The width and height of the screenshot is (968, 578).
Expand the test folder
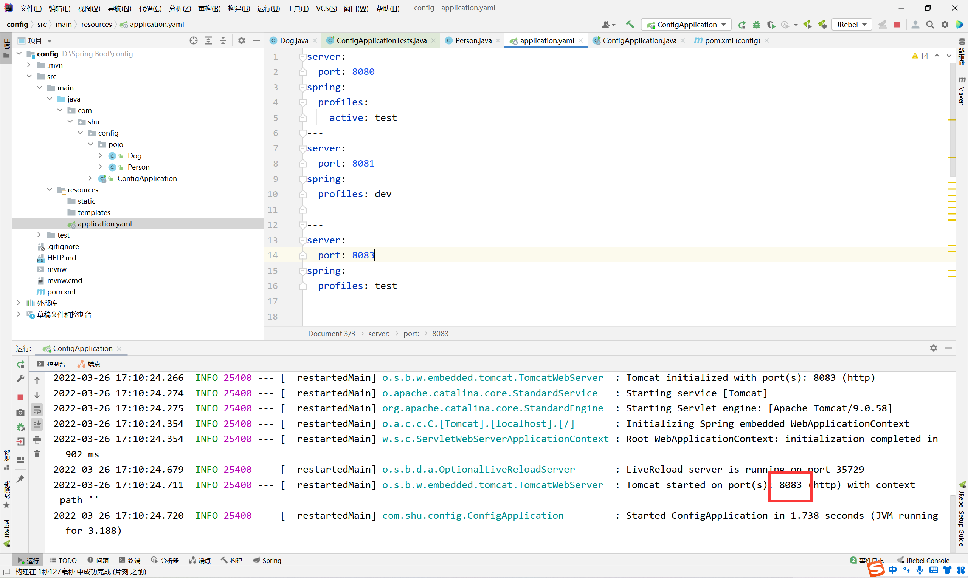click(39, 235)
